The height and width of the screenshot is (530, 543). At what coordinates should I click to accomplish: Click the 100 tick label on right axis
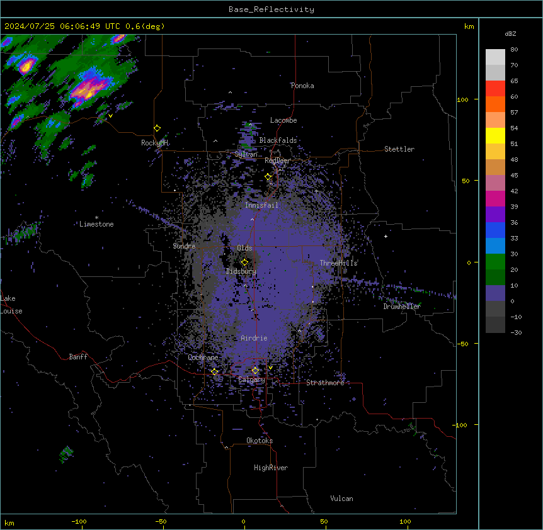tap(462, 99)
